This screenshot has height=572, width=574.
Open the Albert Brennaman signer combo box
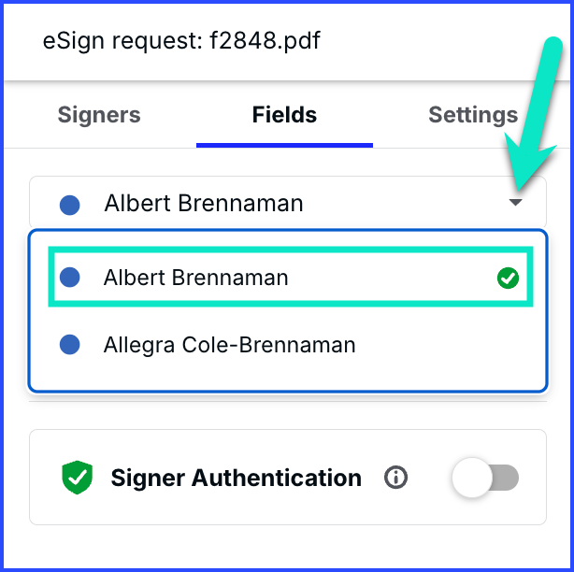[288, 203]
